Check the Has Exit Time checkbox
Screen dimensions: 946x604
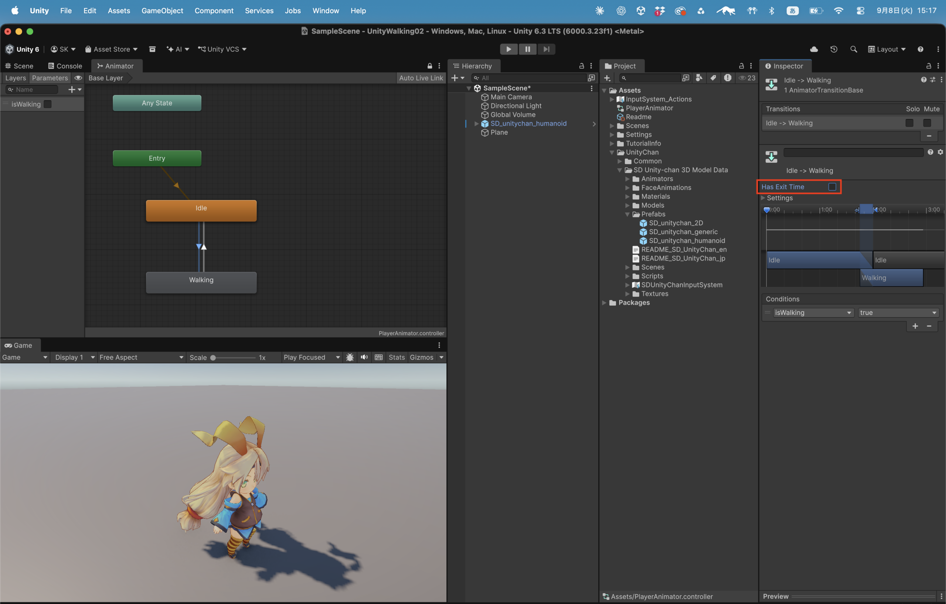click(x=832, y=187)
